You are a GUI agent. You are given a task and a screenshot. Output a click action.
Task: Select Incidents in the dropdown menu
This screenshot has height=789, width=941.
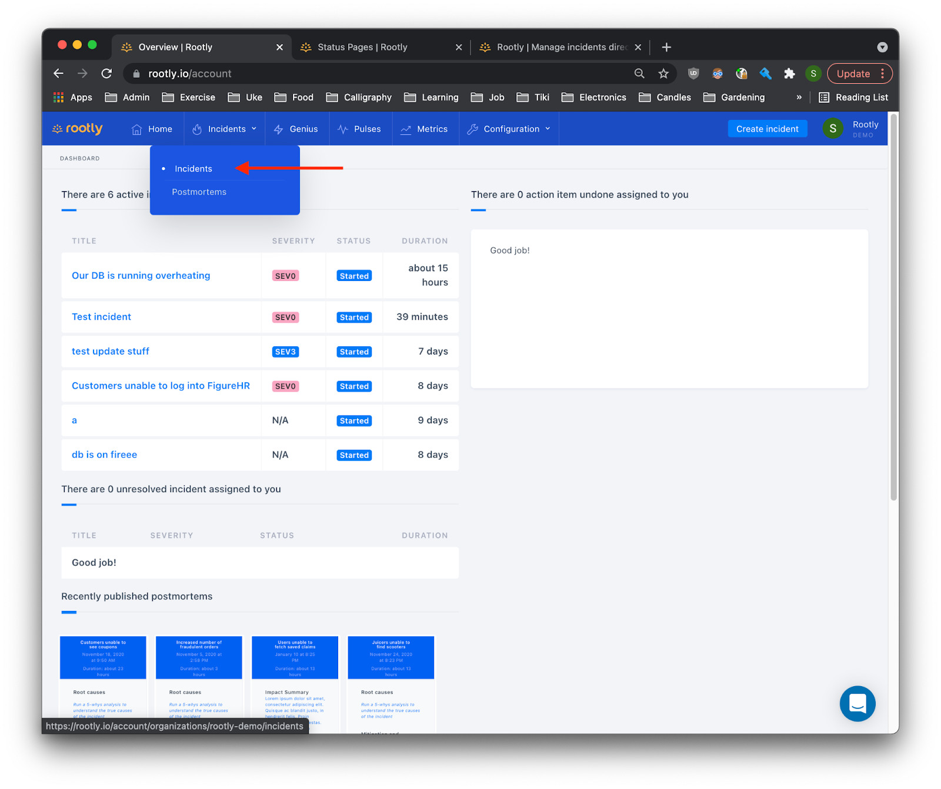point(193,169)
